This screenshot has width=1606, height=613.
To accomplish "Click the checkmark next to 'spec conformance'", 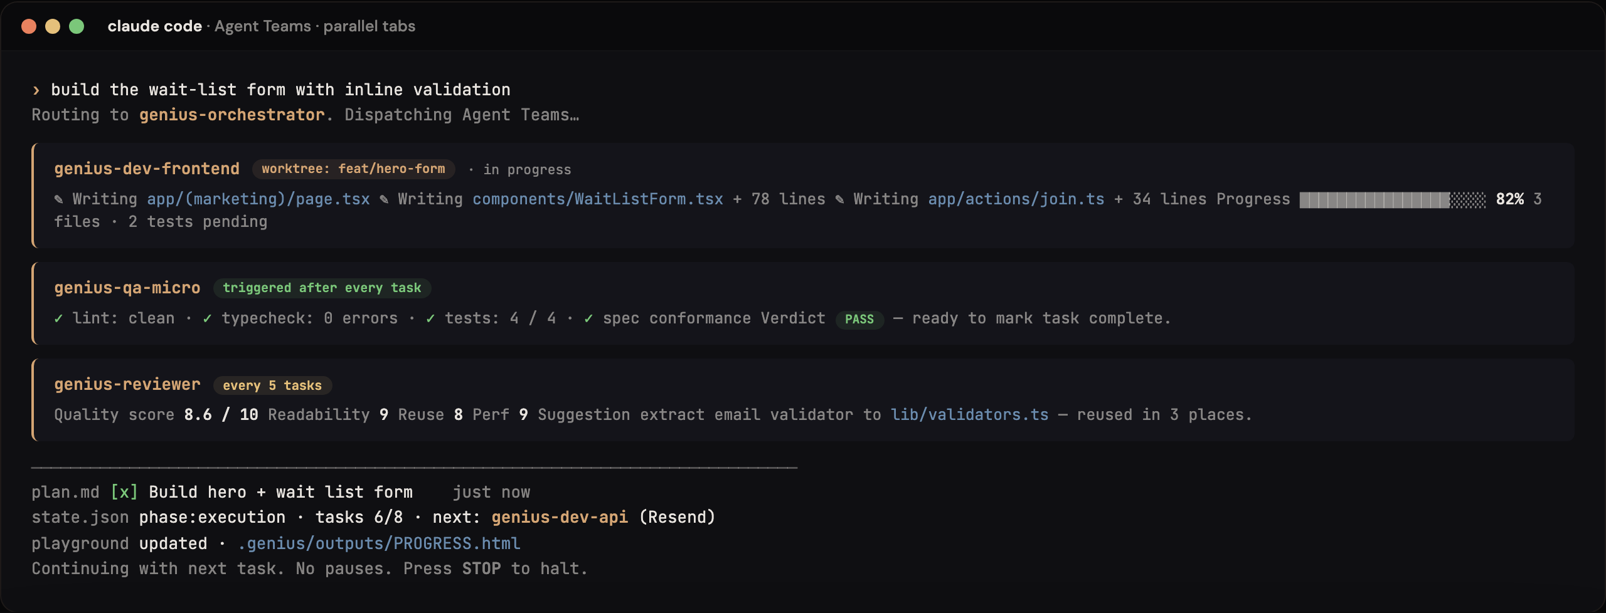I will tap(588, 318).
